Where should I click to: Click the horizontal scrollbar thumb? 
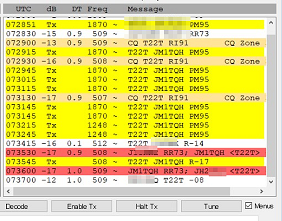click(x=122, y=191)
